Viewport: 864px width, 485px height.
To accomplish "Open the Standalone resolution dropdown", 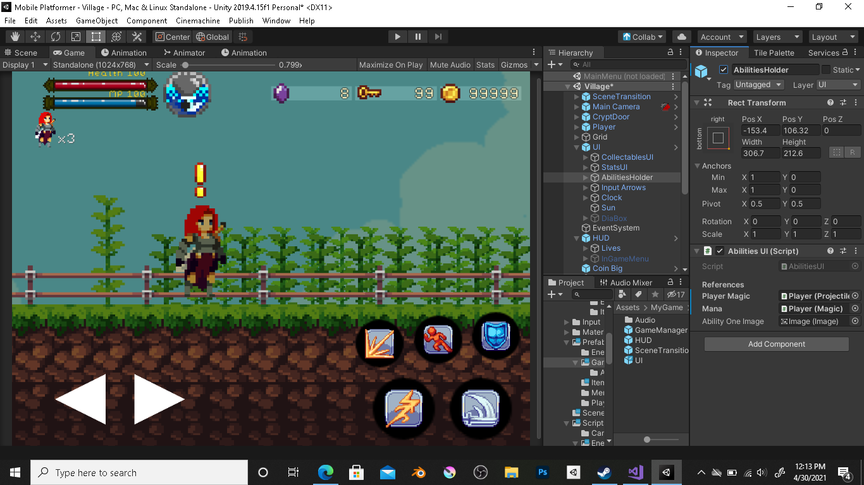I will pyautogui.click(x=101, y=64).
